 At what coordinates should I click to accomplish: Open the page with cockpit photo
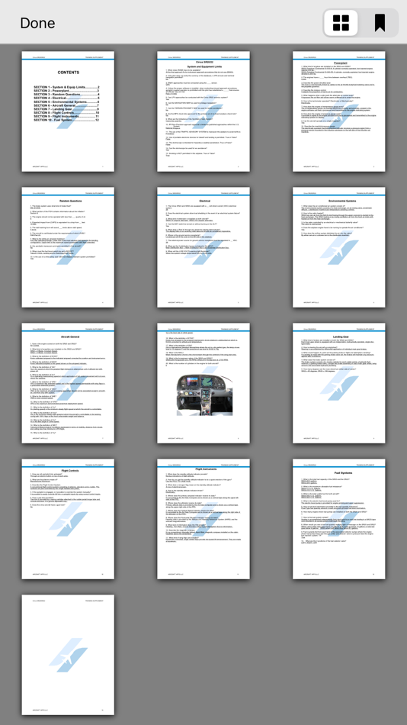click(203, 383)
